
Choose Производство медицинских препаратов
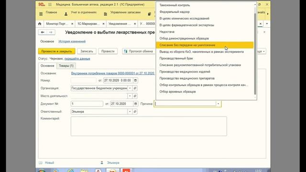[x=205, y=78]
